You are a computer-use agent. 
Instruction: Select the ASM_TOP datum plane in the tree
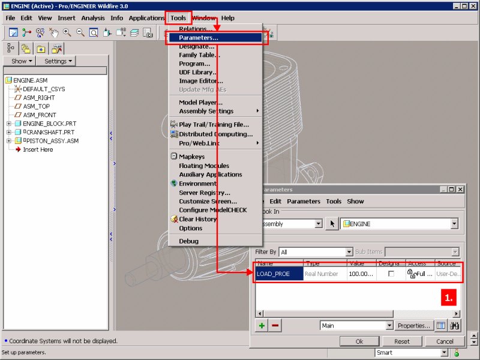coord(37,106)
